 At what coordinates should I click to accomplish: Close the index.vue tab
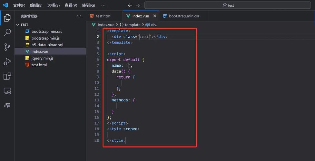pos(155,16)
